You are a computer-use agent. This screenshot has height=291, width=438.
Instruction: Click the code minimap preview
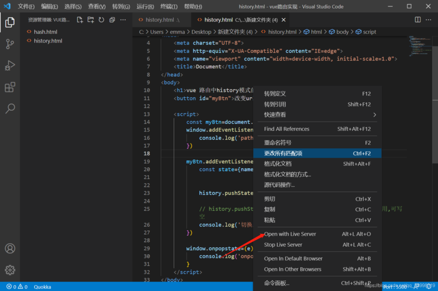click(x=420, y=46)
